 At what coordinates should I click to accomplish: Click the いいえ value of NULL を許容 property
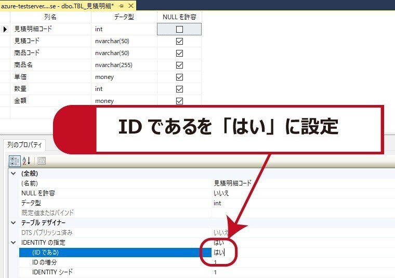221,193
